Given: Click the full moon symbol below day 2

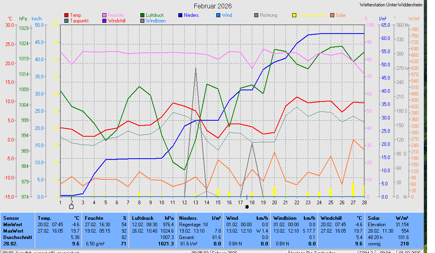Looking at the screenshot, I should click(71, 207).
